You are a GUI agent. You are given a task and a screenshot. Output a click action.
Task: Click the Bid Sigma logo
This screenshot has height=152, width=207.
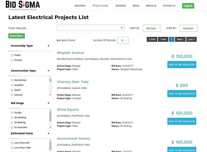coord(23,6)
